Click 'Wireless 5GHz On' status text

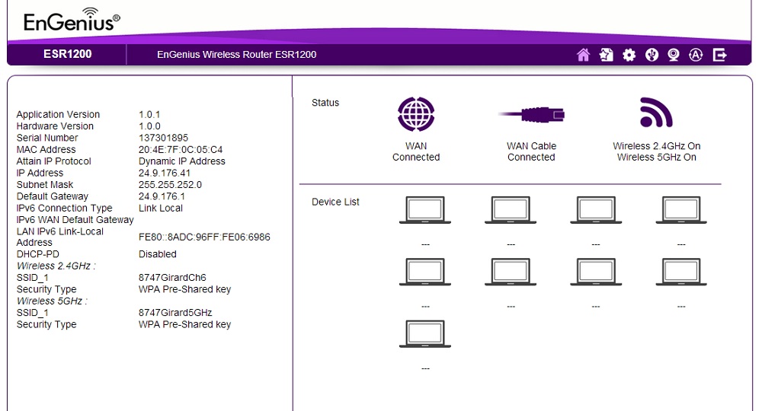coord(657,158)
